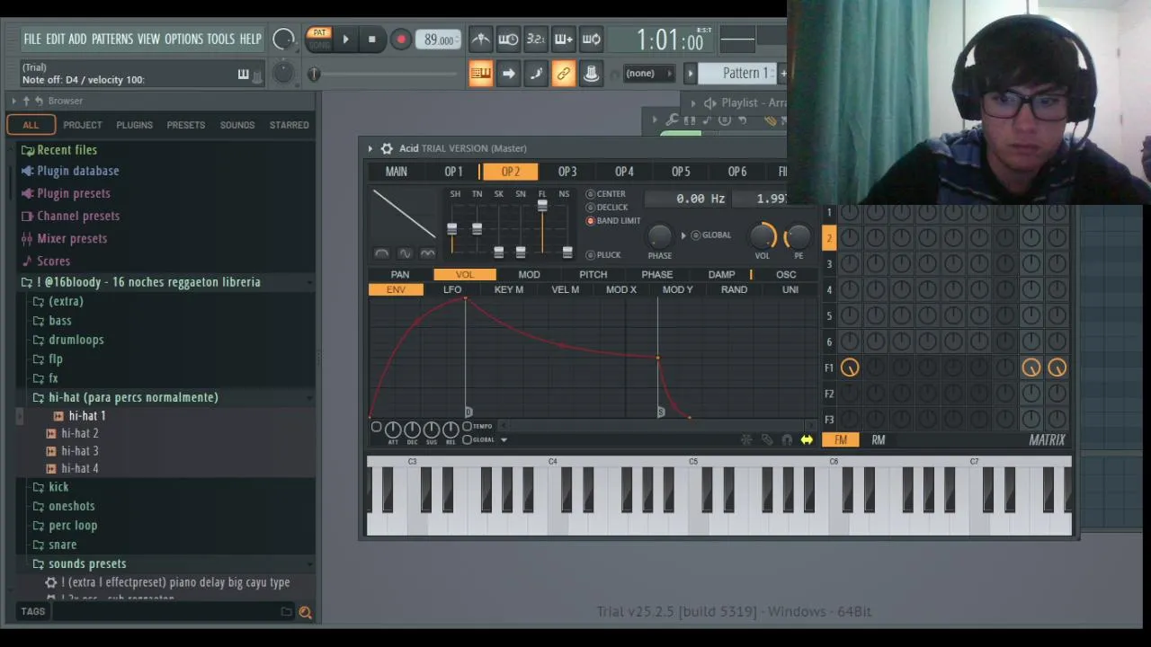Toggle loop recording icon
This screenshot has height=647, width=1151.
[x=592, y=39]
